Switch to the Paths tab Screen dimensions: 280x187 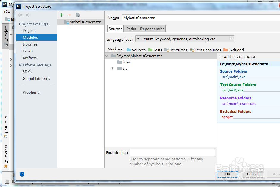(131, 29)
